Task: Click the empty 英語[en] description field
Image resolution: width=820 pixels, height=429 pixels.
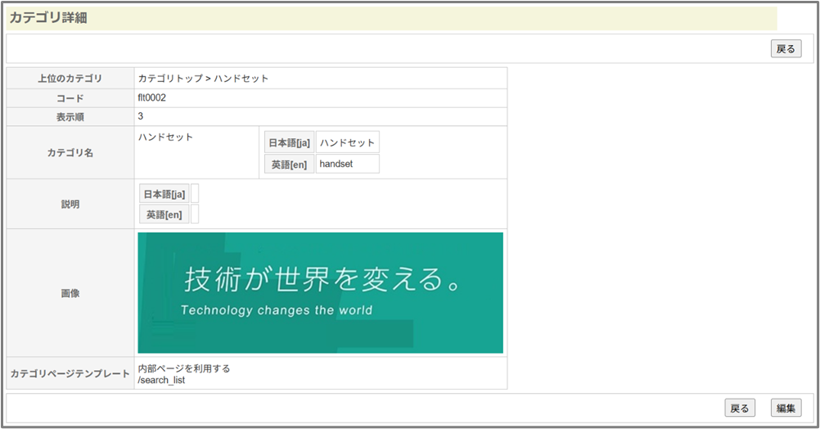Action: (195, 214)
